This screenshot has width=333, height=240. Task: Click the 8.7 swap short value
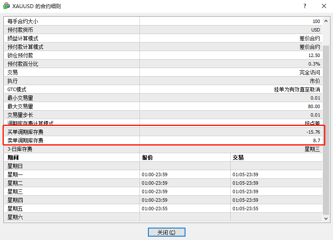[x=316, y=140]
